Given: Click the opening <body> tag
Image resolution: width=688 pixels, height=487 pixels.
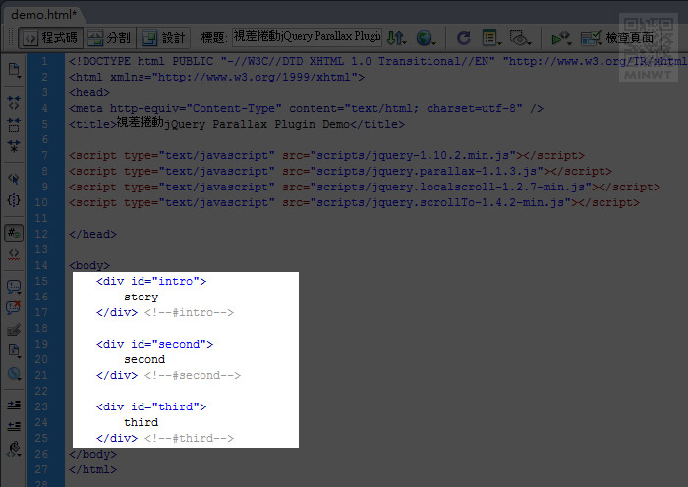Looking at the screenshot, I should tap(89, 266).
